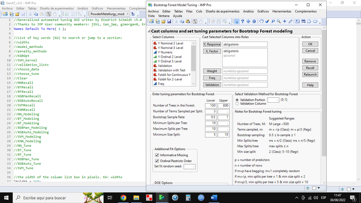
Task: Activate the question mark help tool
Action: 243,22
